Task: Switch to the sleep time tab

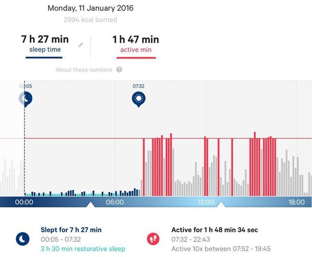Action: pyautogui.click(x=45, y=50)
